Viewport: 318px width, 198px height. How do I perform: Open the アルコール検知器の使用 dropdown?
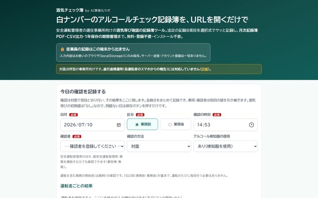point(225,146)
